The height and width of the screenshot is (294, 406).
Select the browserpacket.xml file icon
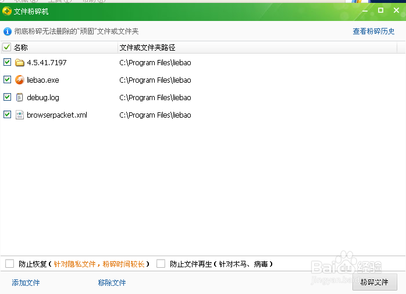[x=19, y=115]
